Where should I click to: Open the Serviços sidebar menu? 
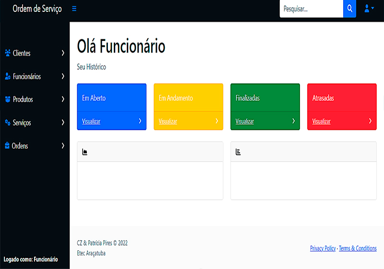[x=22, y=123]
